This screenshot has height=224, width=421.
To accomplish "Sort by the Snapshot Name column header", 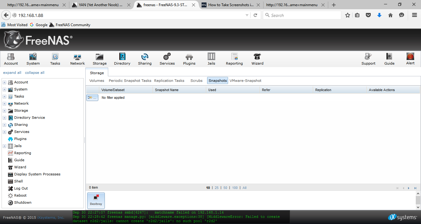I will (x=179, y=90).
